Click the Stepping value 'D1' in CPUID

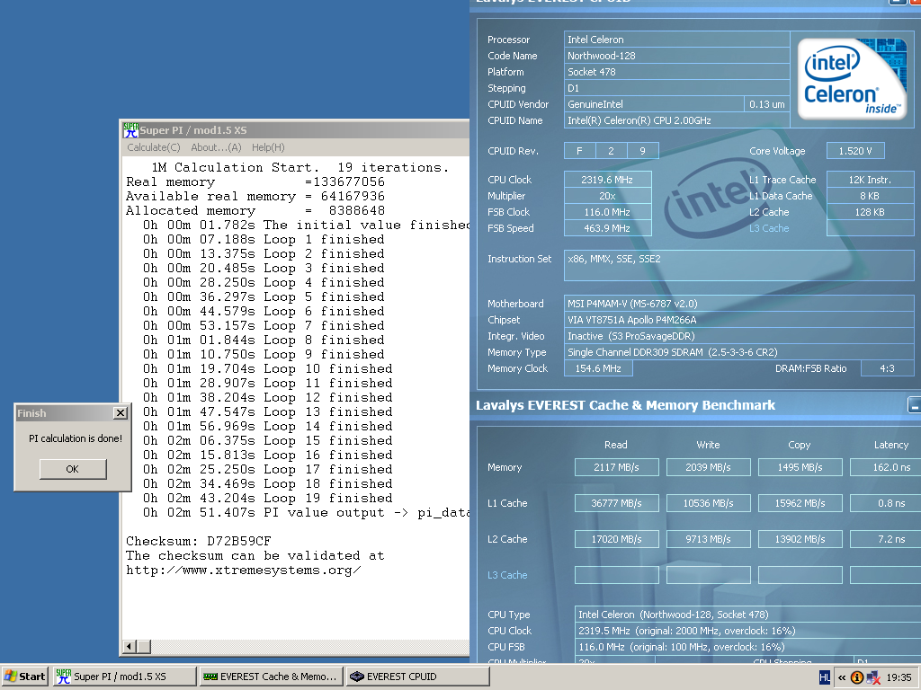pos(676,88)
